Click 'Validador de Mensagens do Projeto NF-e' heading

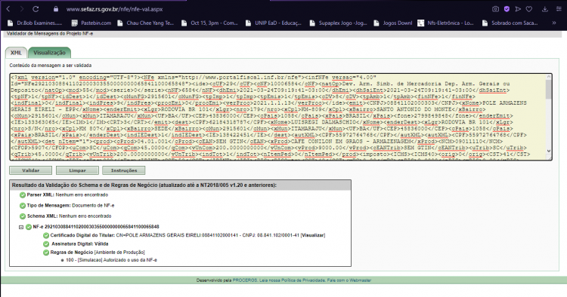[50, 33]
